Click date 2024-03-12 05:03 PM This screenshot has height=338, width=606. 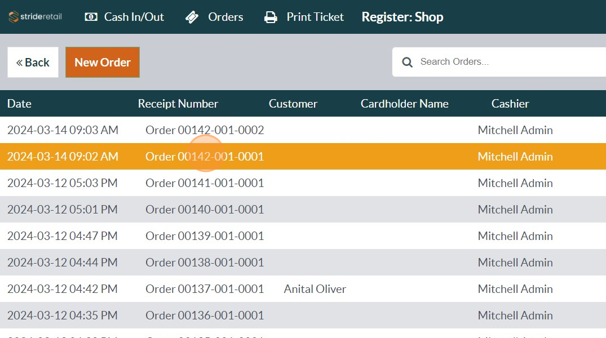[x=62, y=183]
